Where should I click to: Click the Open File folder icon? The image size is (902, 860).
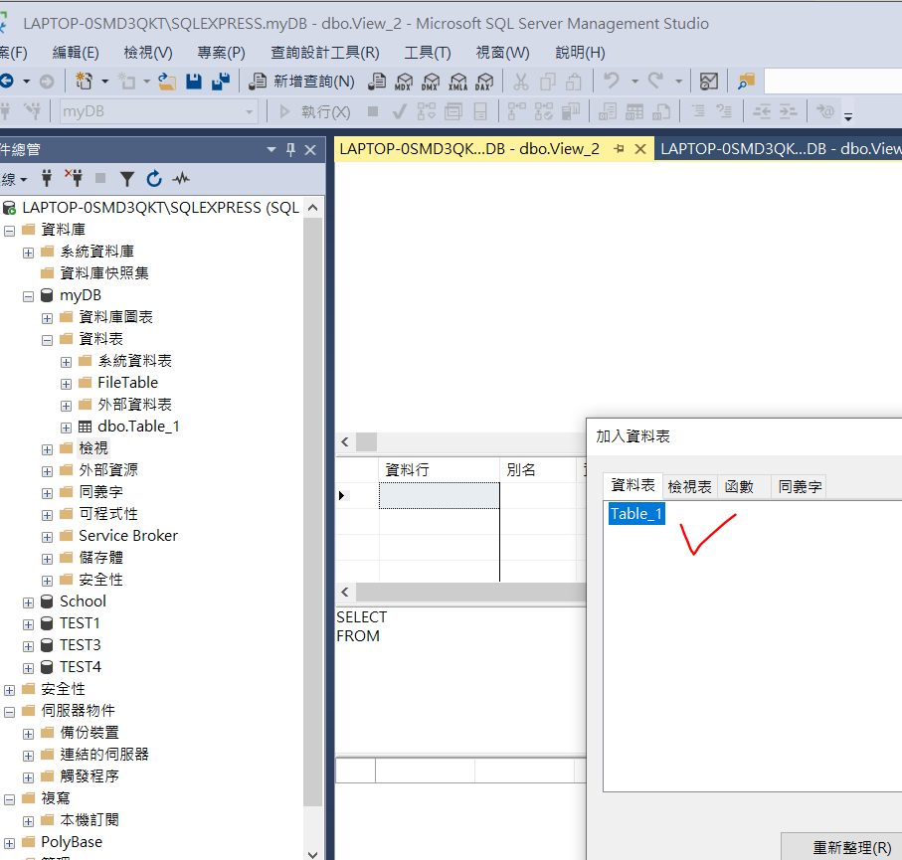pos(167,82)
